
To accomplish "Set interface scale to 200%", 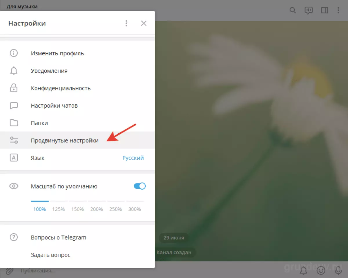I will 97,209.
